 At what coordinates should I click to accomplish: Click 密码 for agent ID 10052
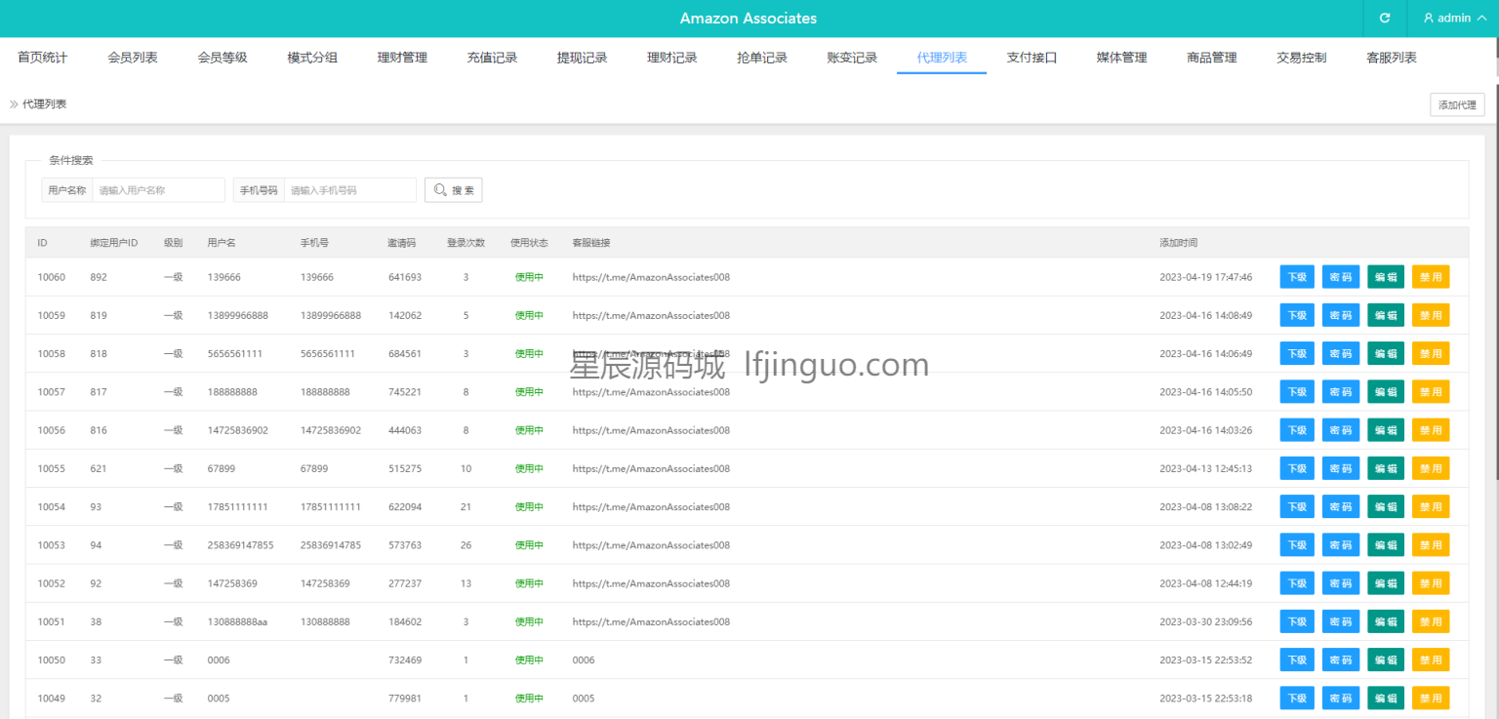(x=1341, y=583)
